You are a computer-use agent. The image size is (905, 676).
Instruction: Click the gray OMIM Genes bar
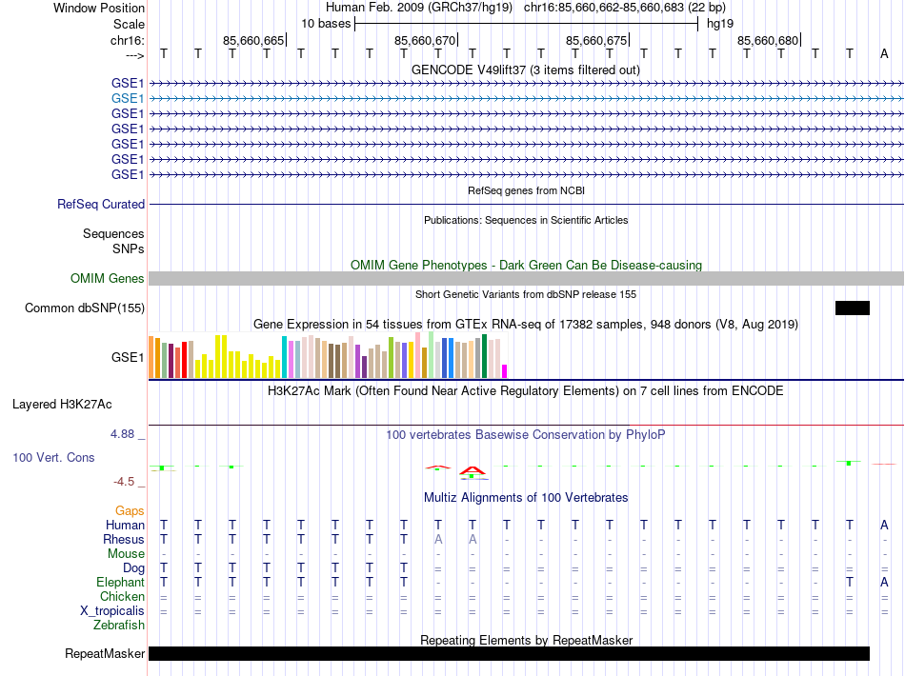tap(526, 278)
